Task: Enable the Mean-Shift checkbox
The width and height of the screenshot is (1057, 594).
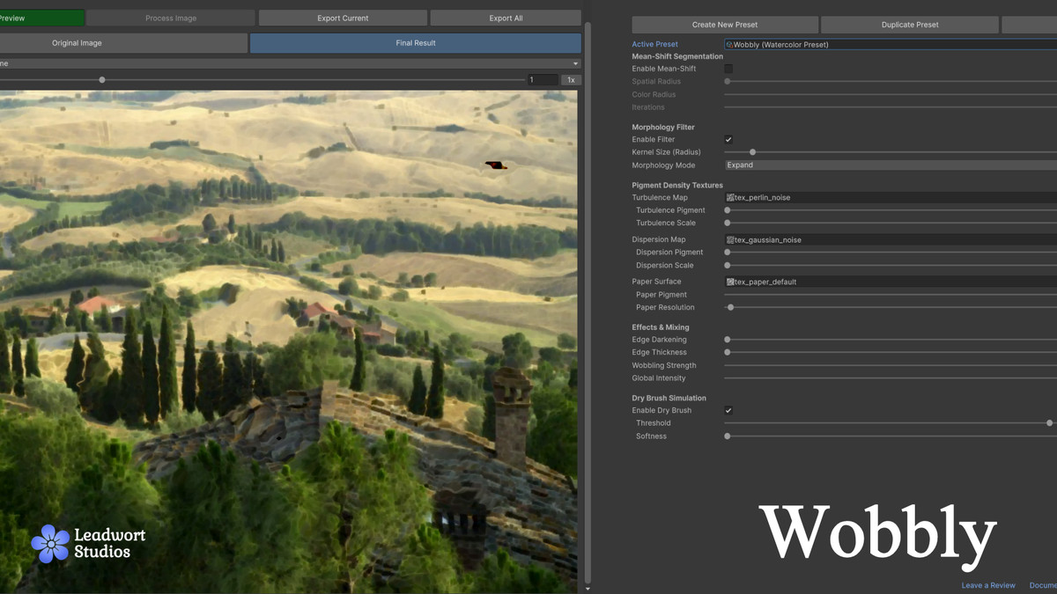Action: pyautogui.click(x=728, y=69)
